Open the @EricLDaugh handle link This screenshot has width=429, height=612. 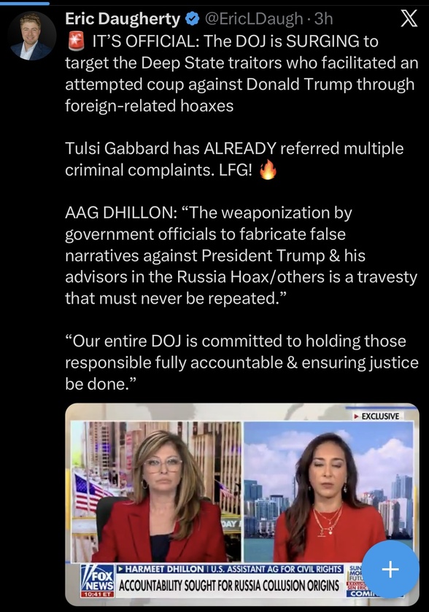[254, 19]
